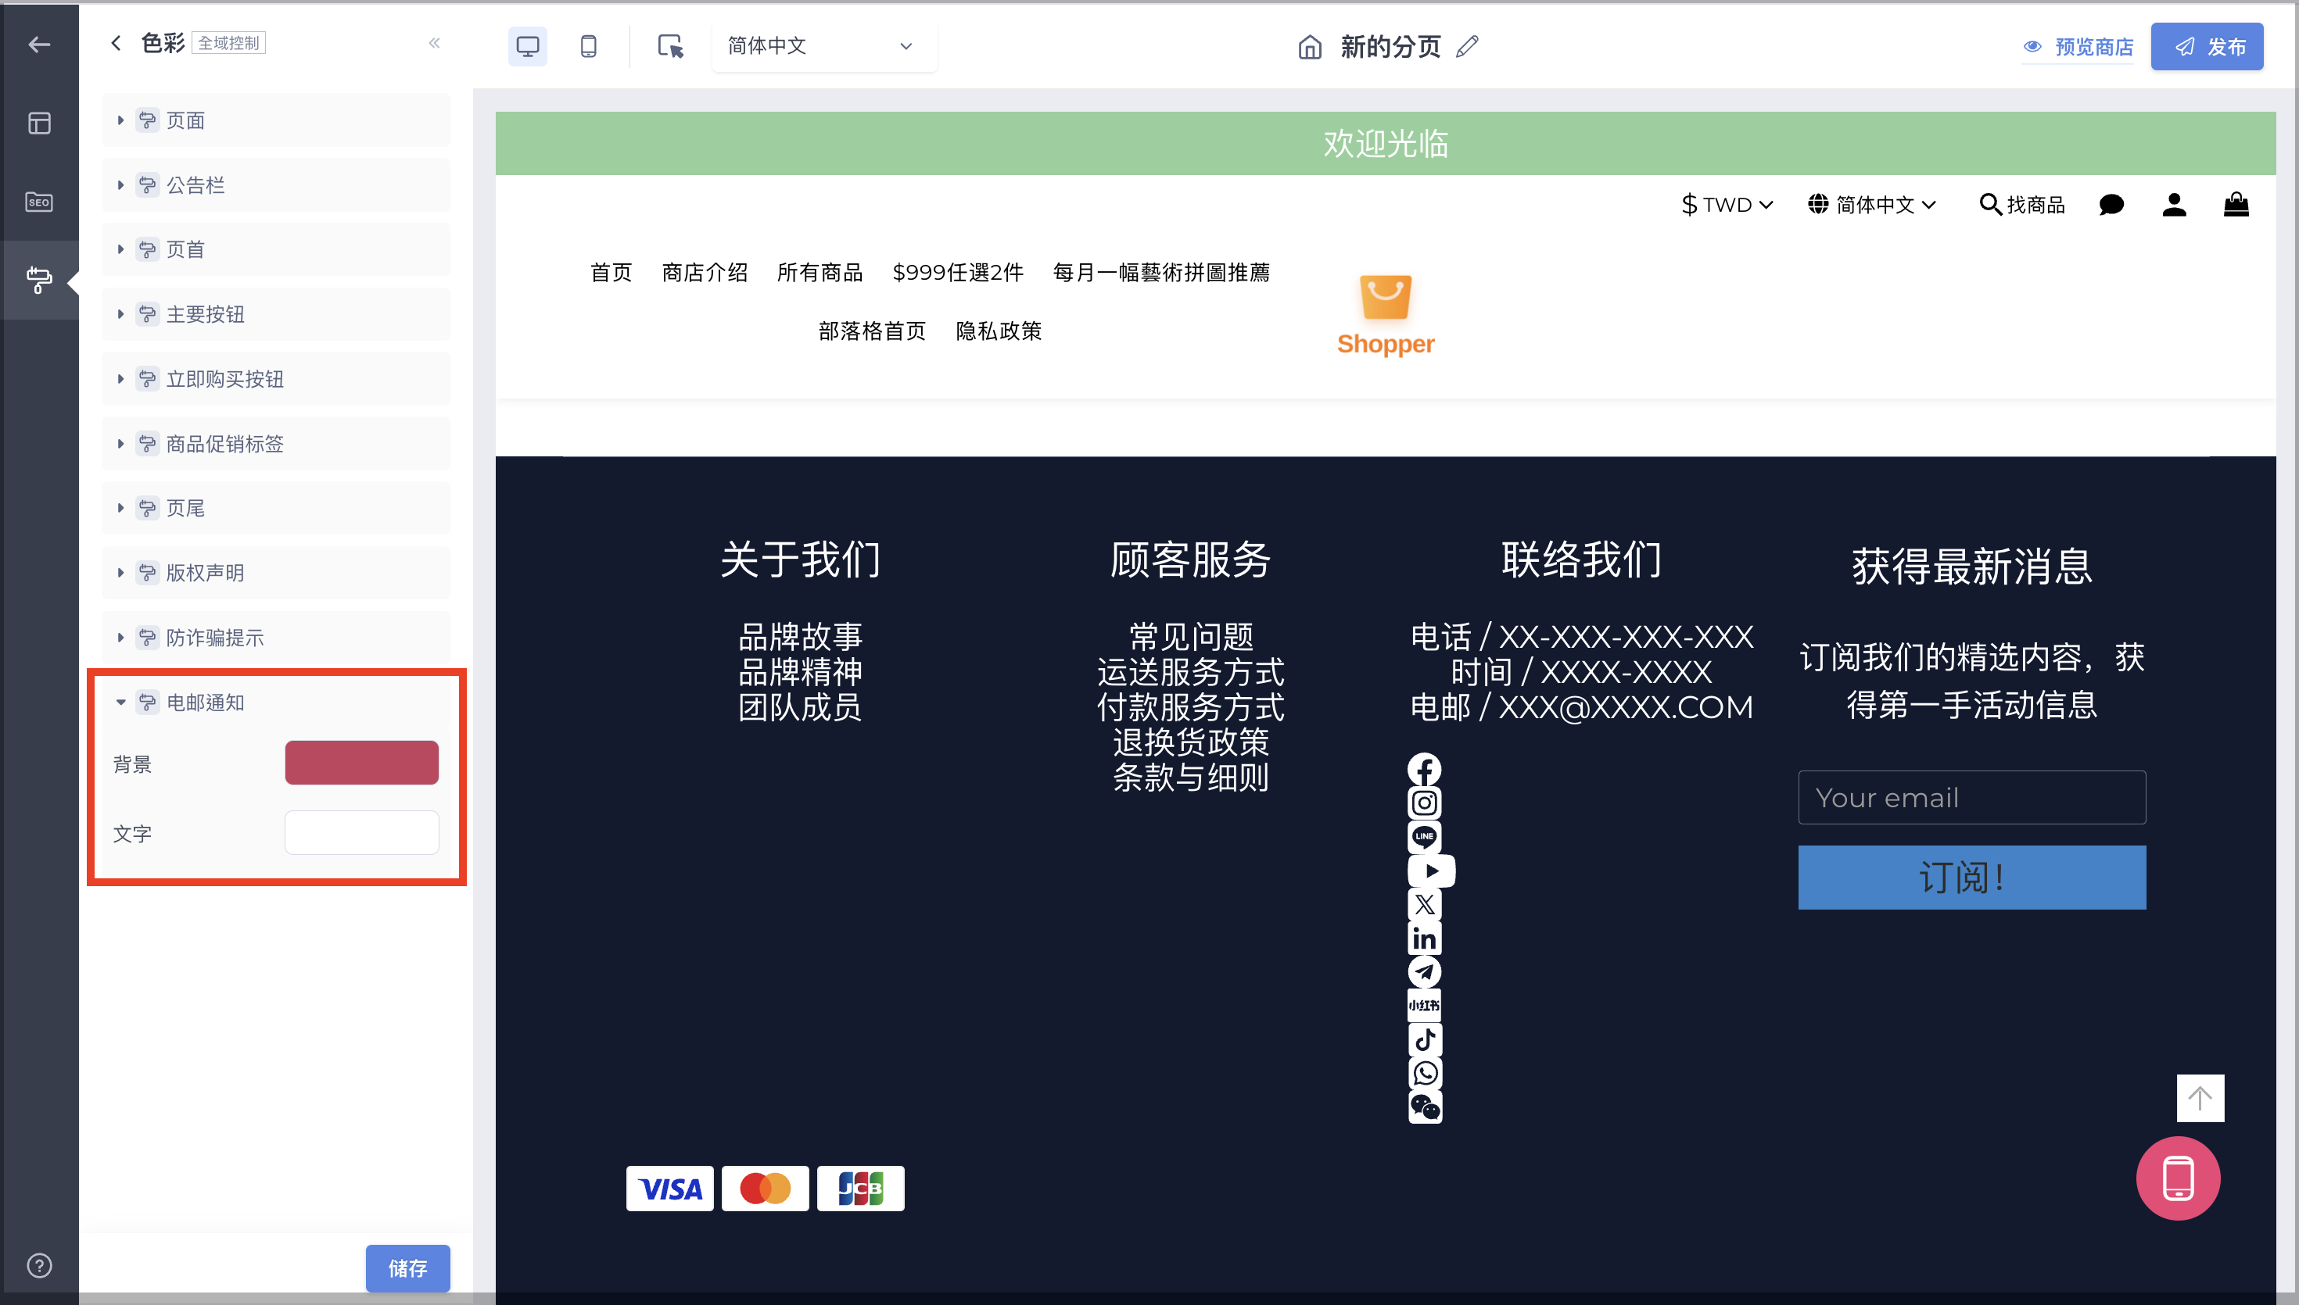Select the 商店介绍 menu item
This screenshot has width=2299, height=1305.
point(705,273)
